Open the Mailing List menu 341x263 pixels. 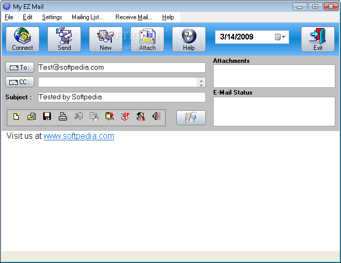[x=87, y=17]
